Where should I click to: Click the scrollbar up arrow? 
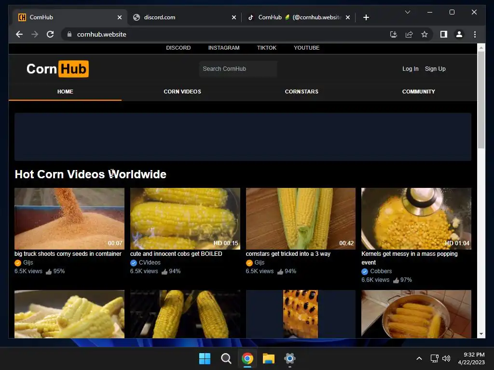pyautogui.click(x=481, y=48)
